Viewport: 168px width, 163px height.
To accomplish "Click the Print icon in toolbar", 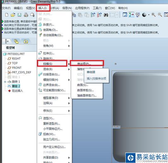I will pos(26,15).
